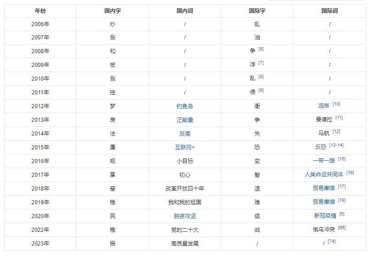Select the 2014年 cell
The width and height of the screenshot is (372, 257).
click(x=40, y=134)
